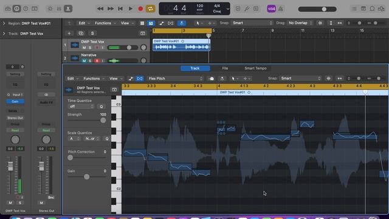Click the Rewind transport button
Screen dimensions: 389x219
pyautogui.click(x=100, y=9)
